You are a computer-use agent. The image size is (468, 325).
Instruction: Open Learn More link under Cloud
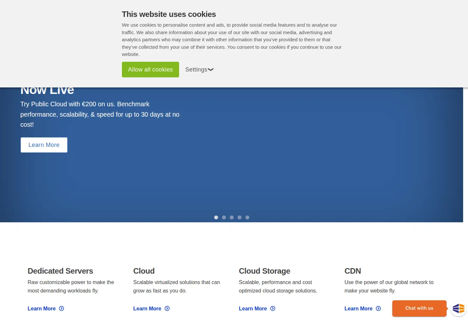(x=147, y=308)
